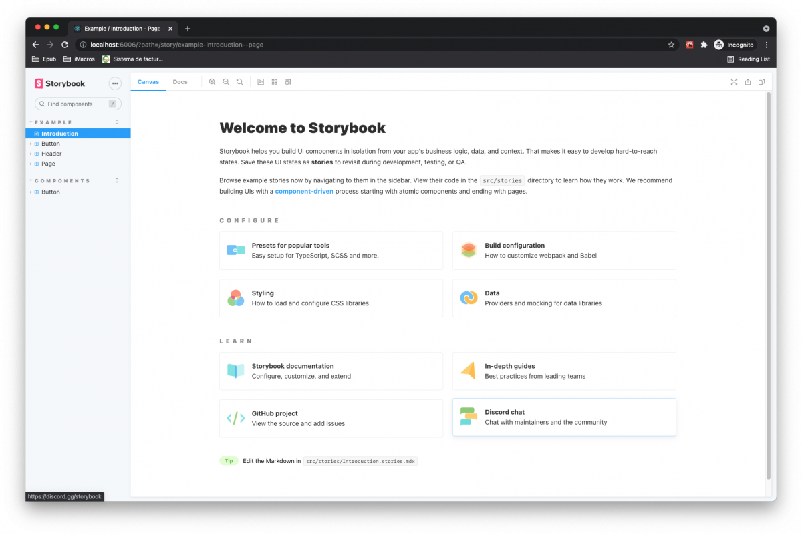Open the Reading List in Chrome
Screen dimensions: 802x535
point(748,59)
